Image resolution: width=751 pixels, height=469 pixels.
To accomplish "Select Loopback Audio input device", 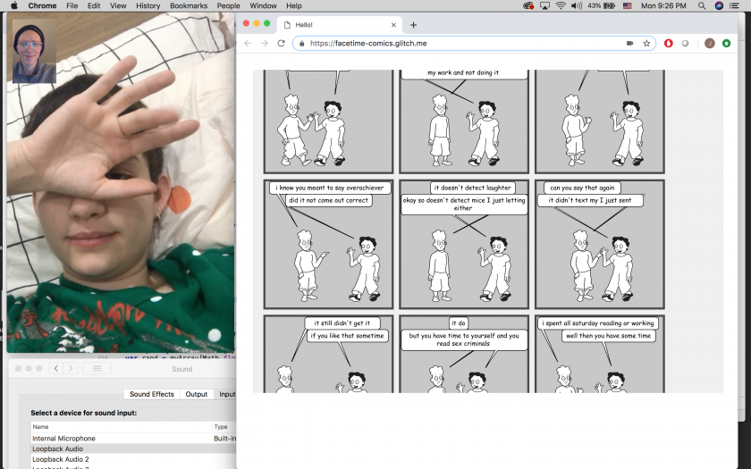I will click(x=133, y=448).
